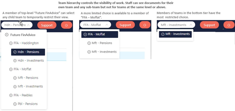The height and width of the screenshot is (111, 235).
Task: Click the checkmark on selected Mft - Investments item
Action: pos(163,34)
